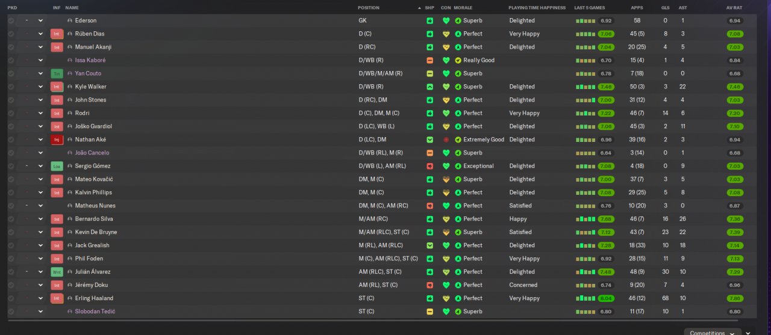Click the red sharpness icon for Matheus Nunes
The width and height of the screenshot is (771, 335).
(x=429, y=206)
